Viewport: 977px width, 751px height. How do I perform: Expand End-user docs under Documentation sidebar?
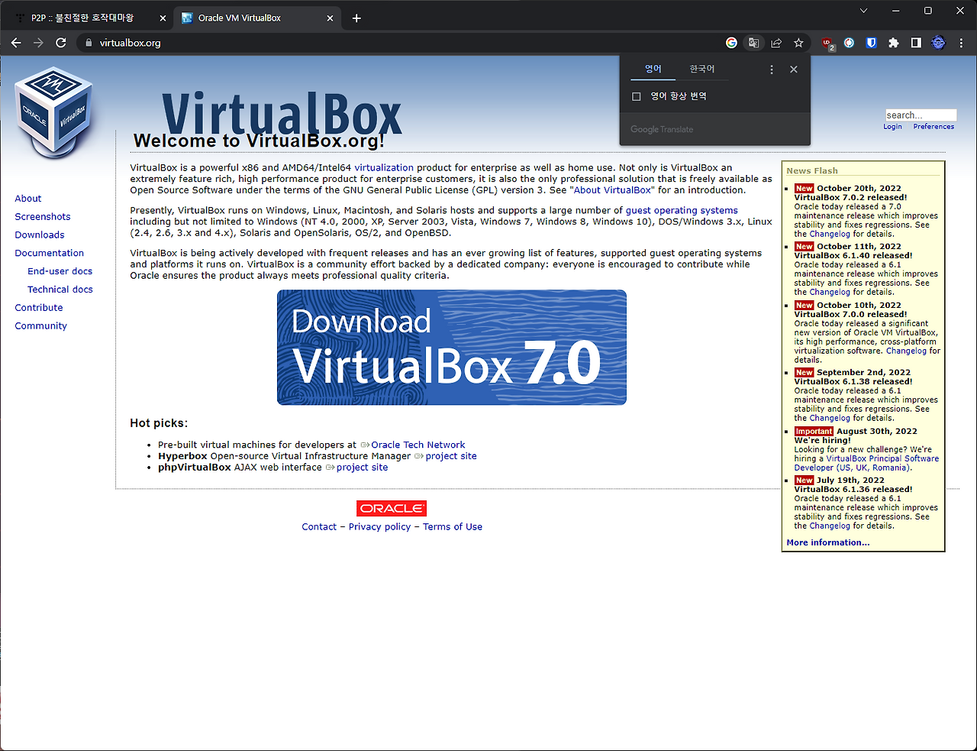click(x=60, y=270)
